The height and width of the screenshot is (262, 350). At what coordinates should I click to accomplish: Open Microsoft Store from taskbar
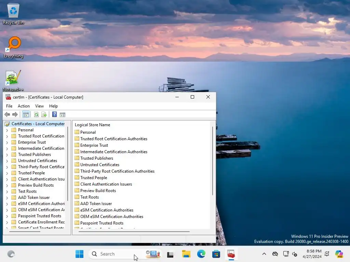coord(216,254)
